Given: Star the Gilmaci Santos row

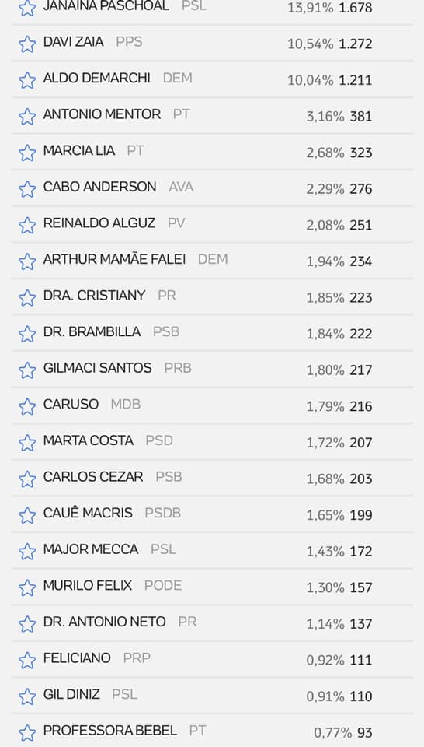Looking at the screenshot, I should tap(27, 370).
